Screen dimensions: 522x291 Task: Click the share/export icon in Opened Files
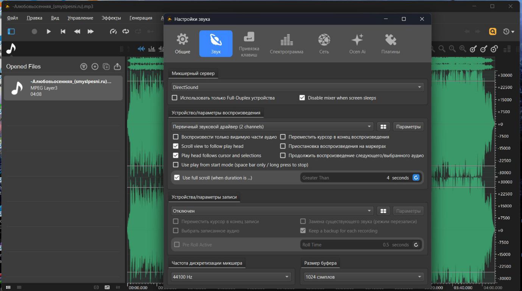point(117,67)
